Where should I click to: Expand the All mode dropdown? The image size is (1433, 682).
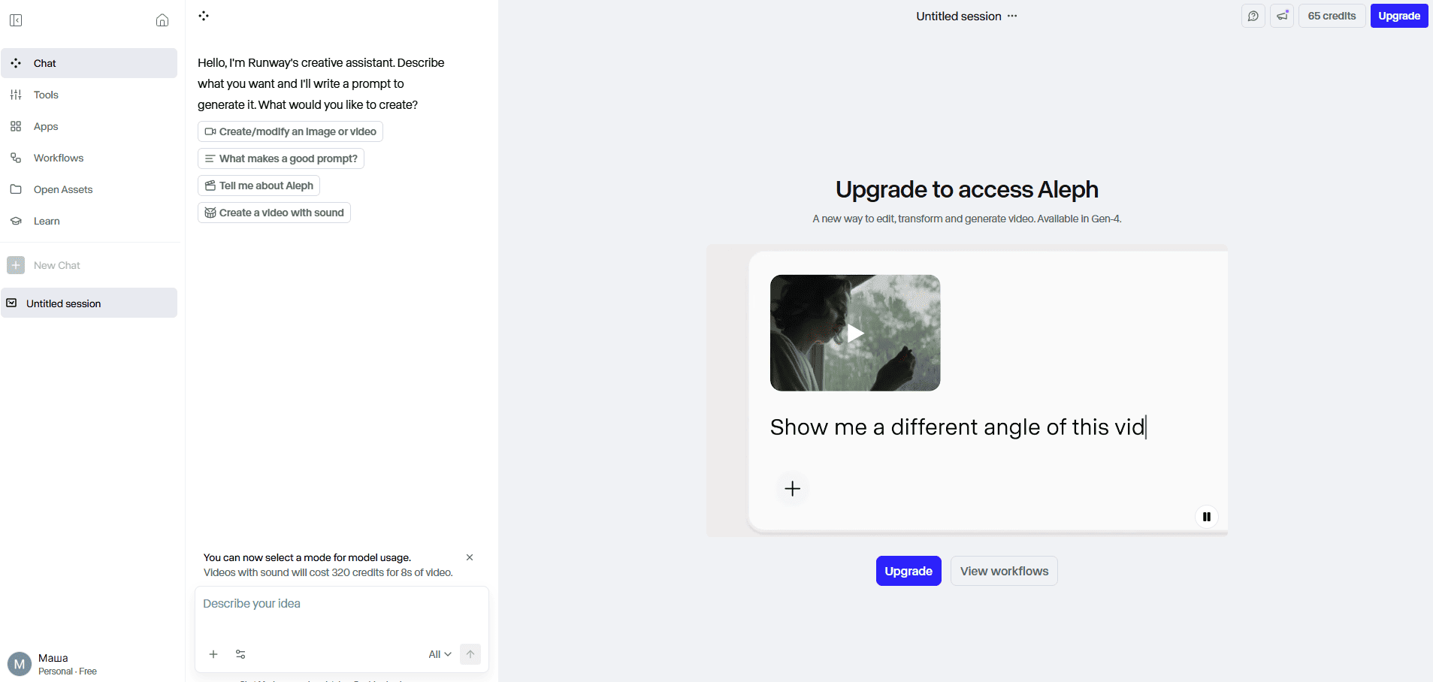click(x=440, y=654)
